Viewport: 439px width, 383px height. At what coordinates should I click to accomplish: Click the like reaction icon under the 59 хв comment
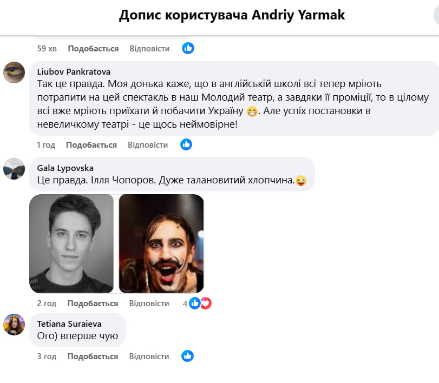click(188, 48)
